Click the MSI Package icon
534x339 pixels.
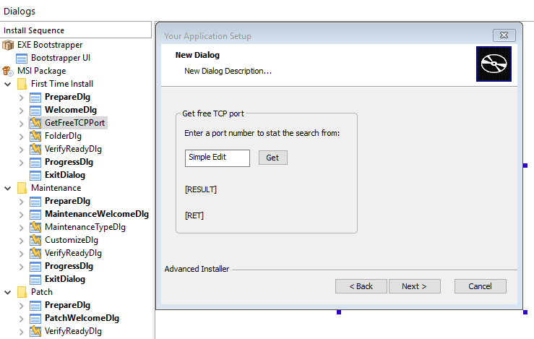(x=8, y=71)
